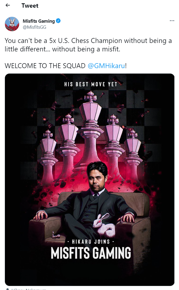The height and width of the screenshot is (290, 179).
Task: Go back using the left arrow icon
Action: pos(8,5)
